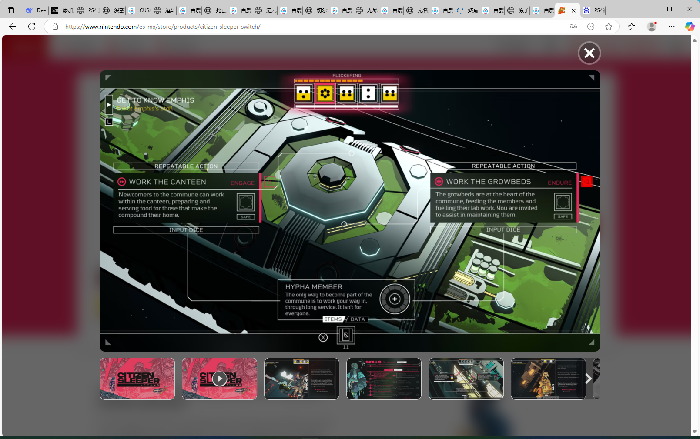Open the favorites list icon
700x439 pixels.
click(x=632, y=27)
